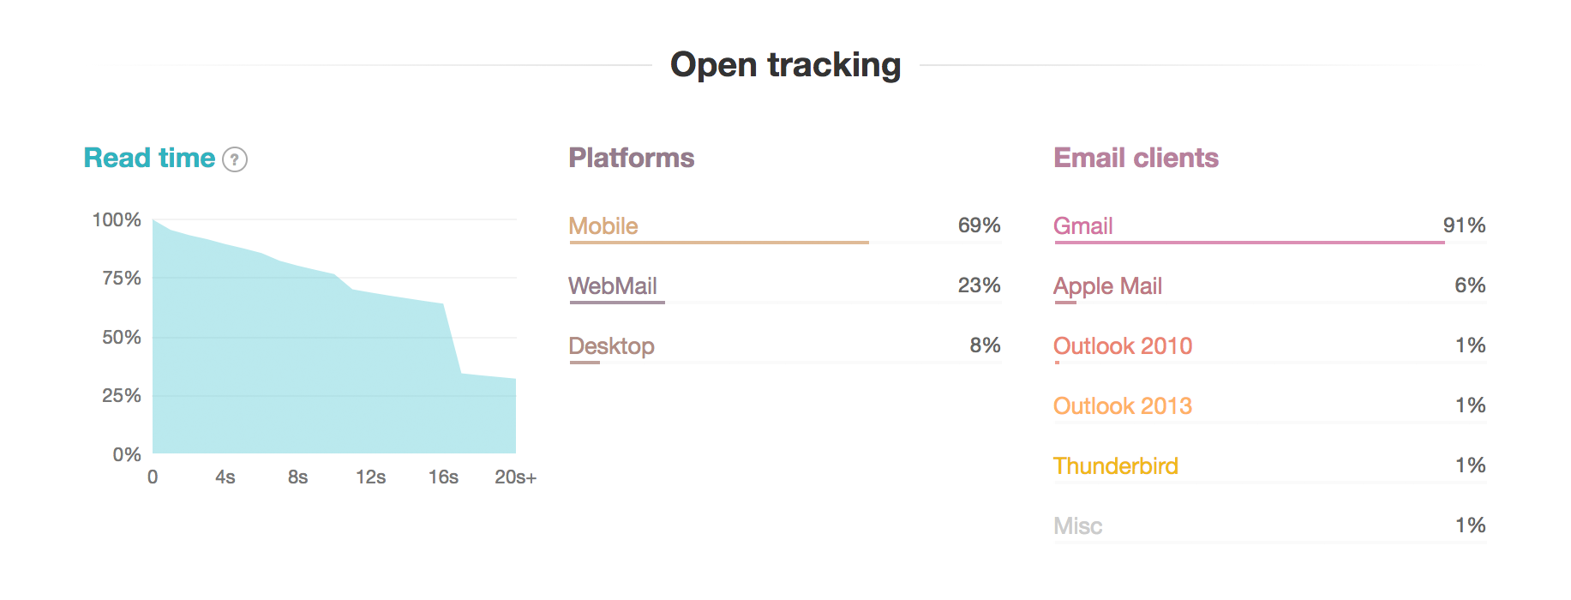Open the Mobile platform link
This screenshot has height=600, width=1571.
click(603, 226)
